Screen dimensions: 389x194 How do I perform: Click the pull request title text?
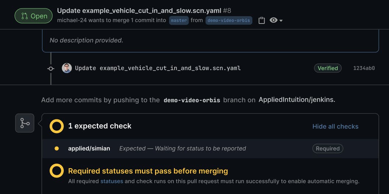139,11
